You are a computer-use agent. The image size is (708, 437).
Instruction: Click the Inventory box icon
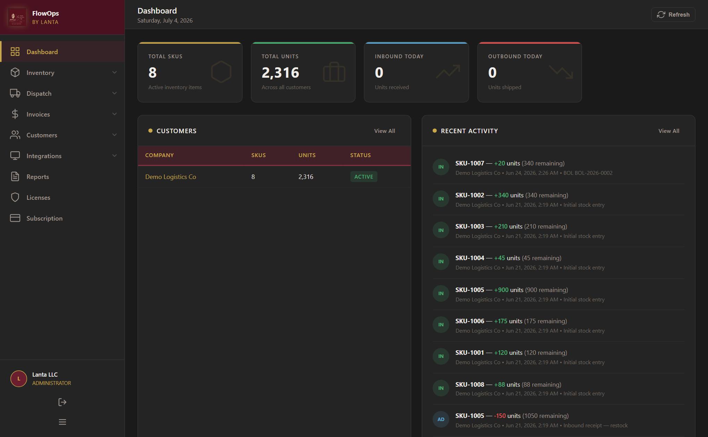pyautogui.click(x=15, y=72)
